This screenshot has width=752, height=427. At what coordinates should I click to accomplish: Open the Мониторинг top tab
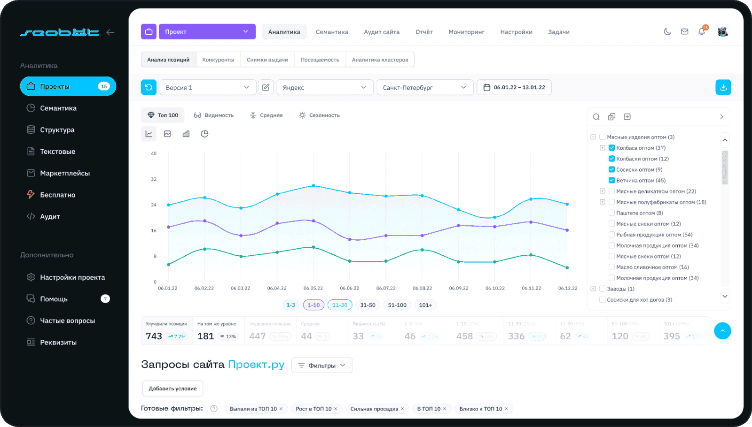pos(466,32)
